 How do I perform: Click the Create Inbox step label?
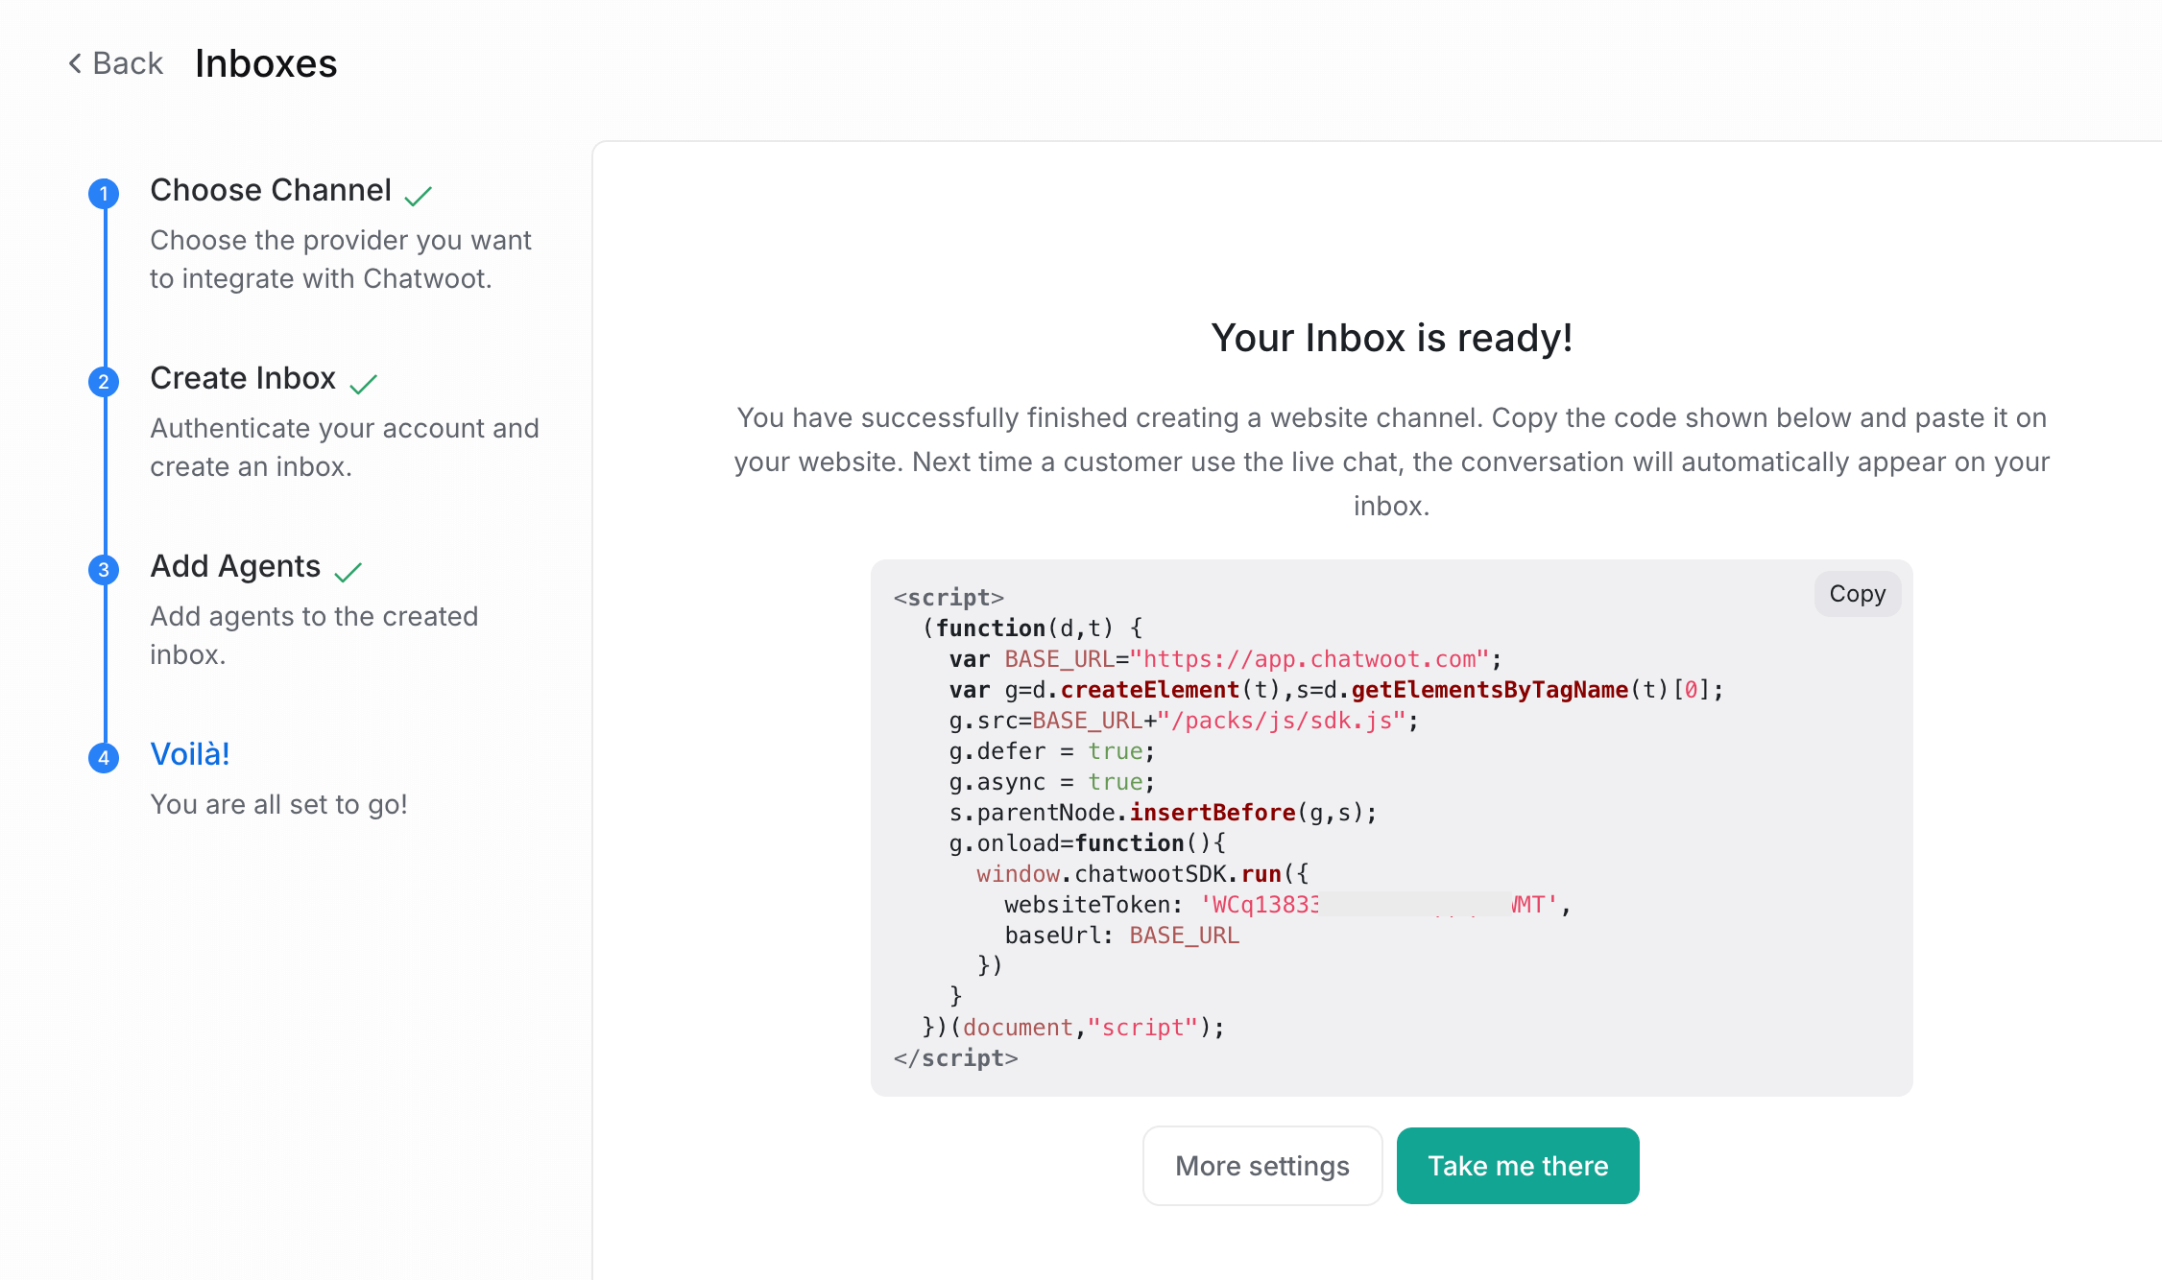click(x=243, y=377)
